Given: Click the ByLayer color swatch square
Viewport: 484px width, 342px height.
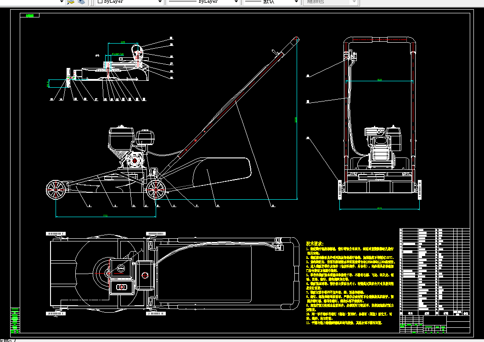Looking at the screenshot, I should pos(100,1).
